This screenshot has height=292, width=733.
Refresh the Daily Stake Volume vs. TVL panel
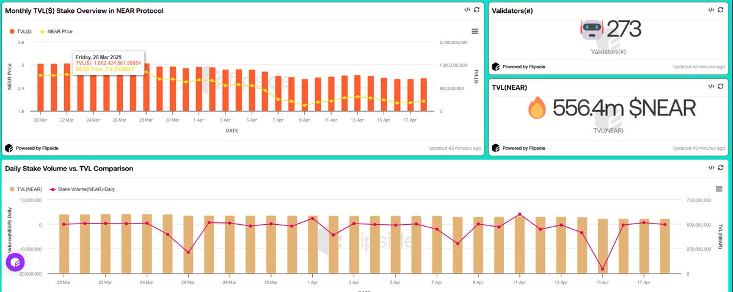pos(721,167)
